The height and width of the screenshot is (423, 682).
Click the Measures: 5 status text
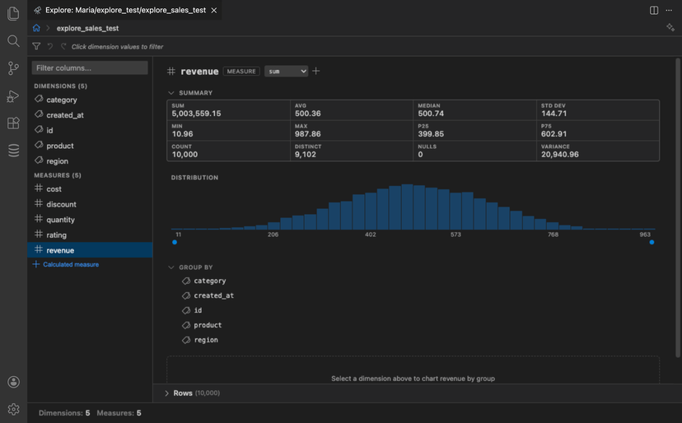click(x=119, y=413)
